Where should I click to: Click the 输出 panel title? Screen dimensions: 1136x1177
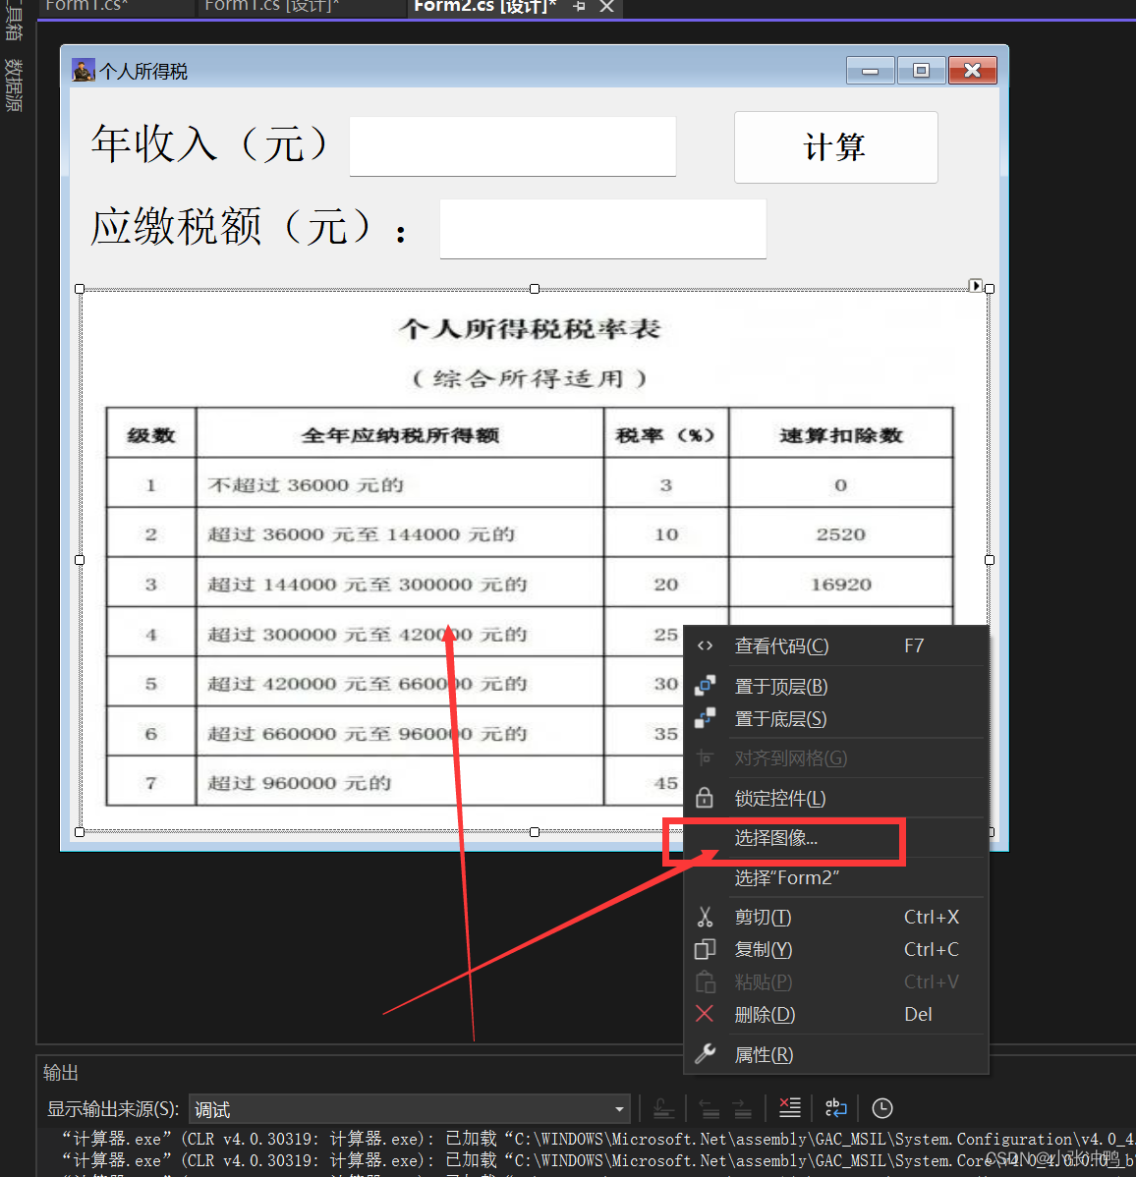click(x=61, y=1073)
